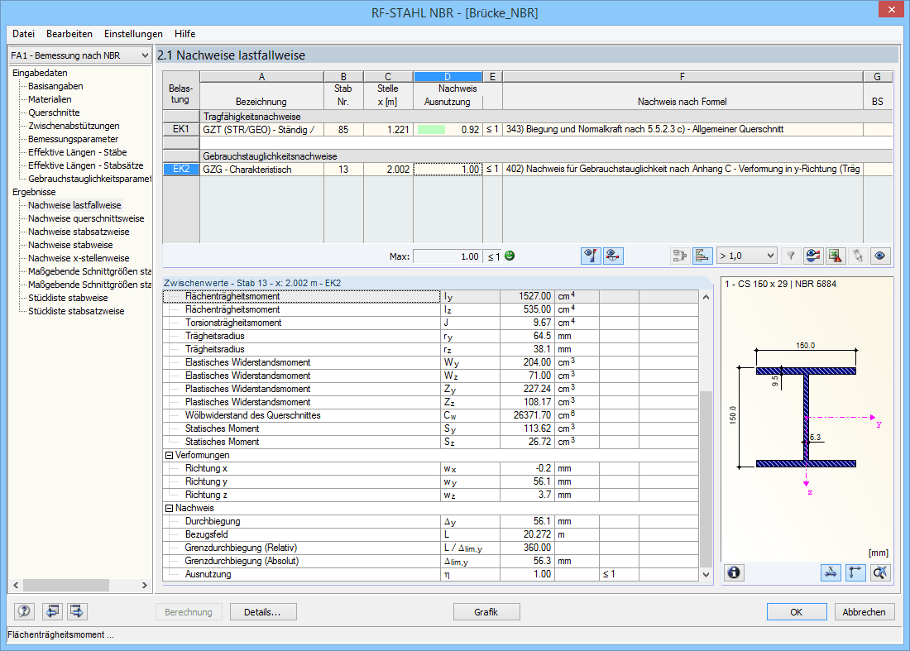910x651 pixels.
Task: Open Nachweise querschnittsweise results
Action: tap(86, 218)
